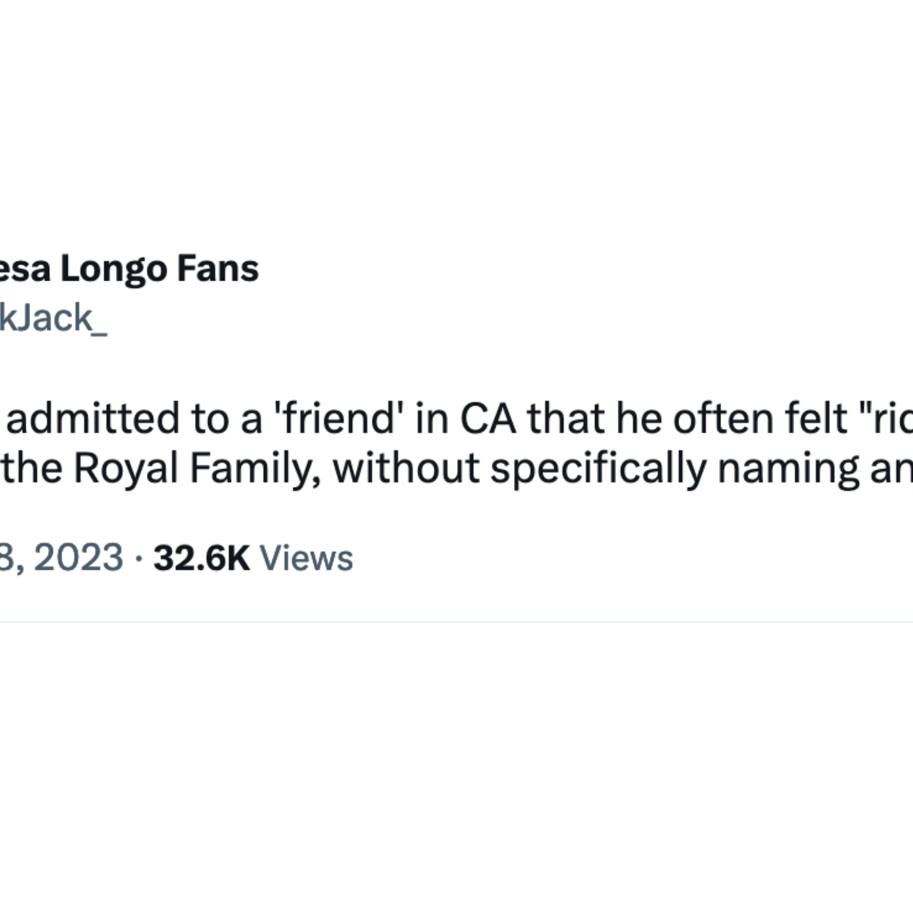Click the dot separator before 32.6K
Image resolution: width=913 pixels, height=913 pixels.
pos(139,558)
